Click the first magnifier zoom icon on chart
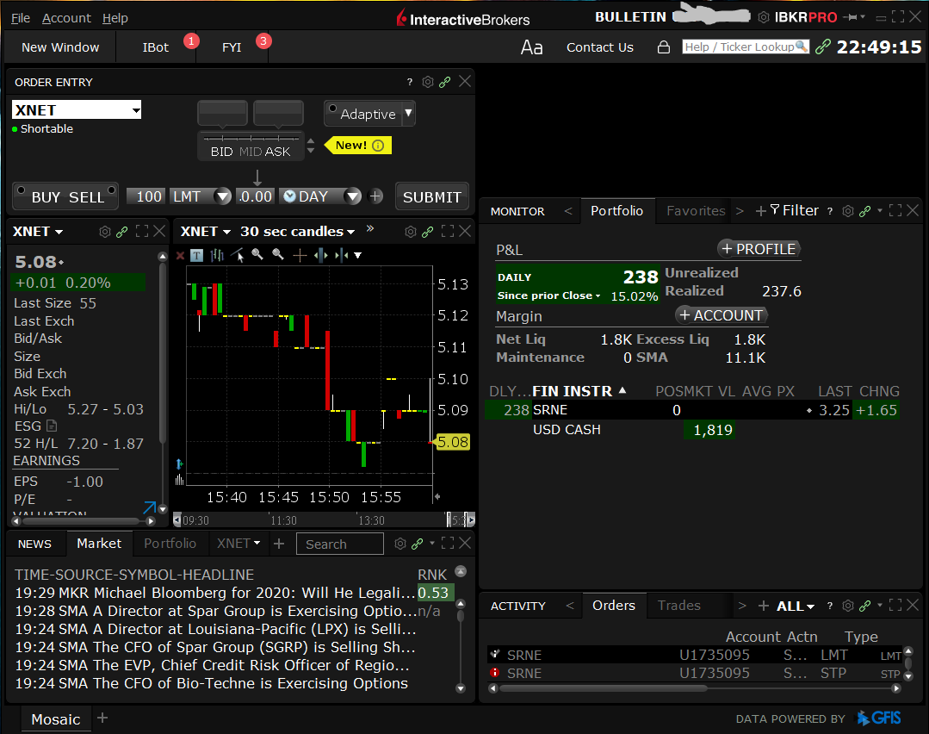 [257, 255]
